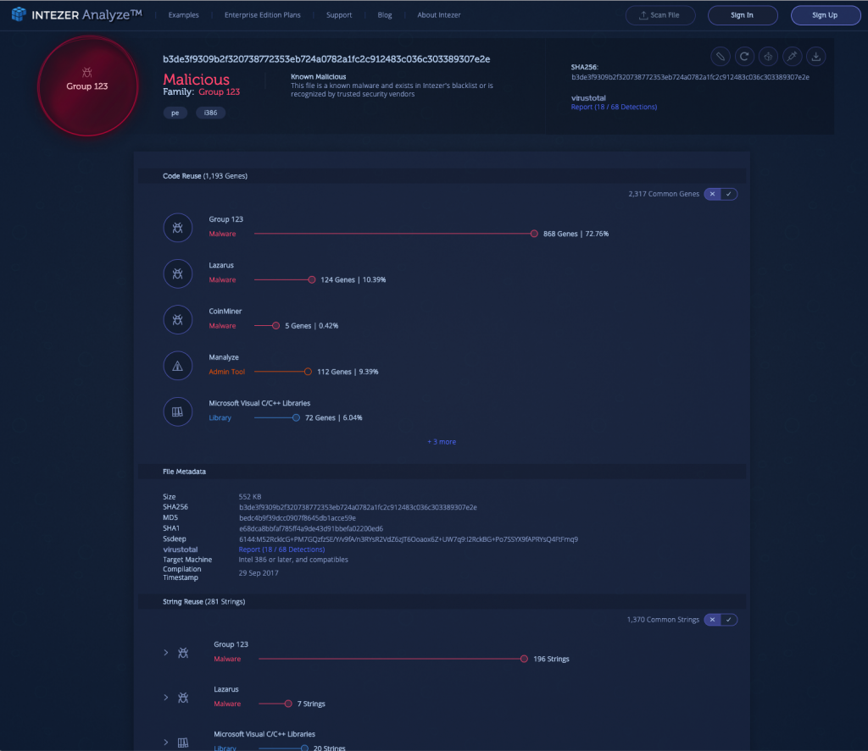Click Microsoft Visual C/C++ library icon in Code Reuse
The width and height of the screenshot is (868, 751).
178,411
